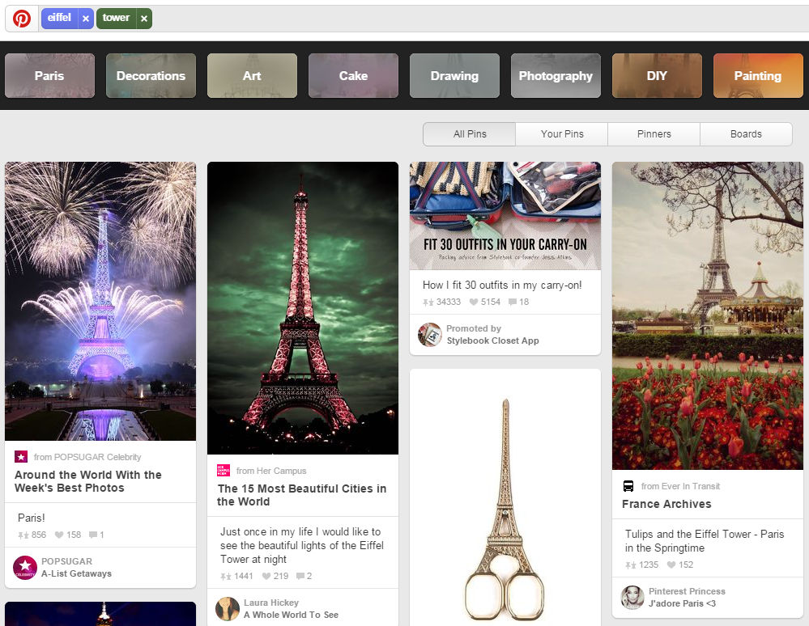
Task: Open the Her Campus source icon
Action: click(224, 470)
